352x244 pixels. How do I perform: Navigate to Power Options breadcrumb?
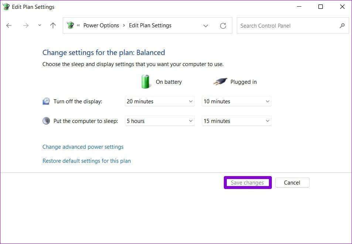pyautogui.click(x=101, y=25)
